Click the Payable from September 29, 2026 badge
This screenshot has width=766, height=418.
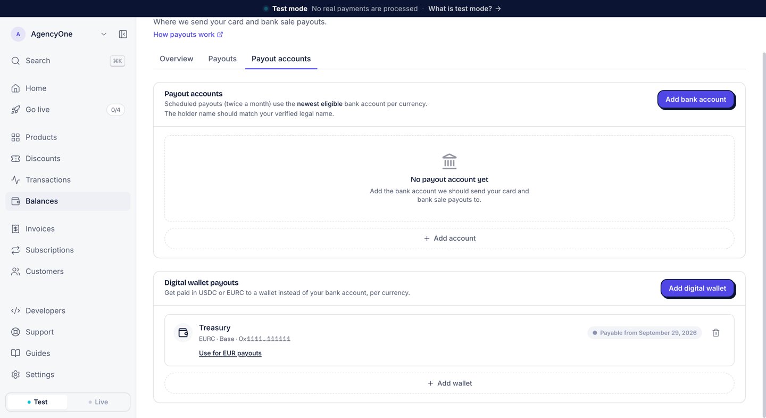point(645,333)
